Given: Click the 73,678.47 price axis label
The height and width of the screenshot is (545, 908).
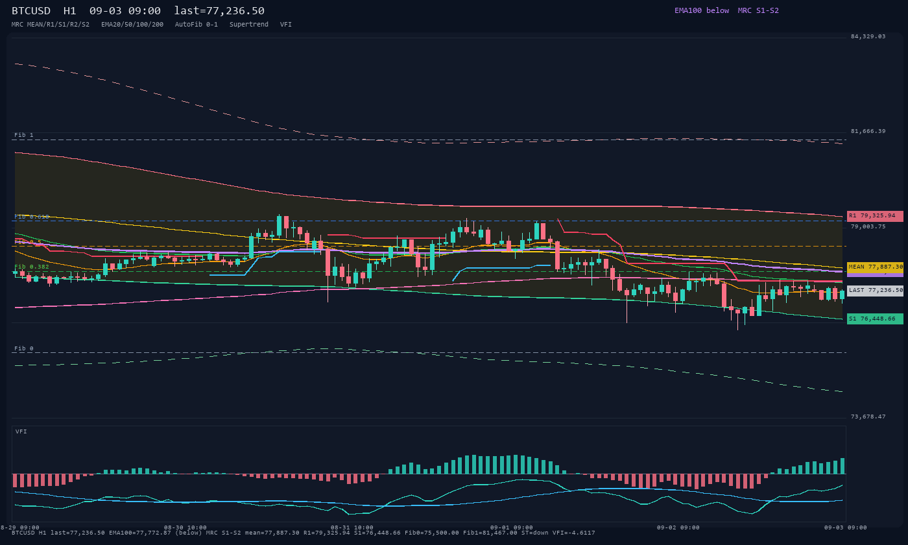Looking at the screenshot, I should pyautogui.click(x=868, y=417).
